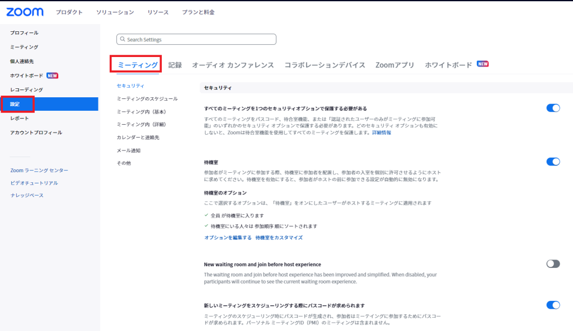Screen dimensions: 573x331
Task: Select the ミーティング settings tab
Action: (x=138, y=65)
